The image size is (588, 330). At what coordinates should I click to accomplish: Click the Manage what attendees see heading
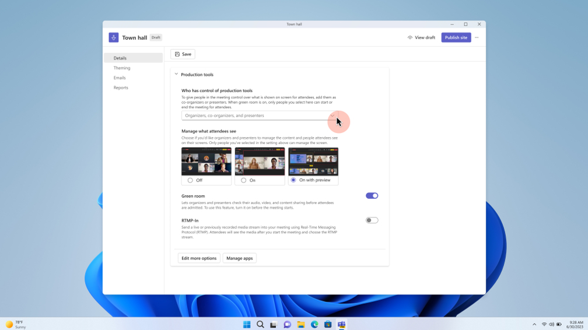209,131
